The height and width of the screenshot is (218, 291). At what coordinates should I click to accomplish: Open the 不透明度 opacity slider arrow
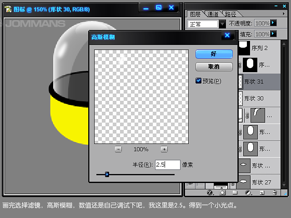pos(273,23)
